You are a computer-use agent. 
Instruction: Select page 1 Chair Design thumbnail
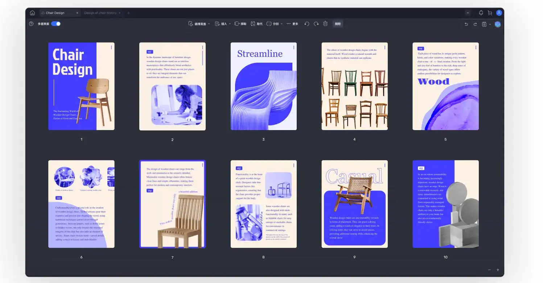point(81,86)
